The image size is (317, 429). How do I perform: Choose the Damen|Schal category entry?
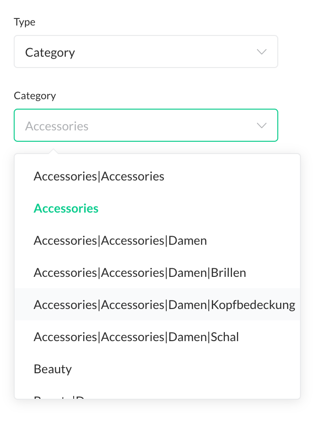(136, 337)
